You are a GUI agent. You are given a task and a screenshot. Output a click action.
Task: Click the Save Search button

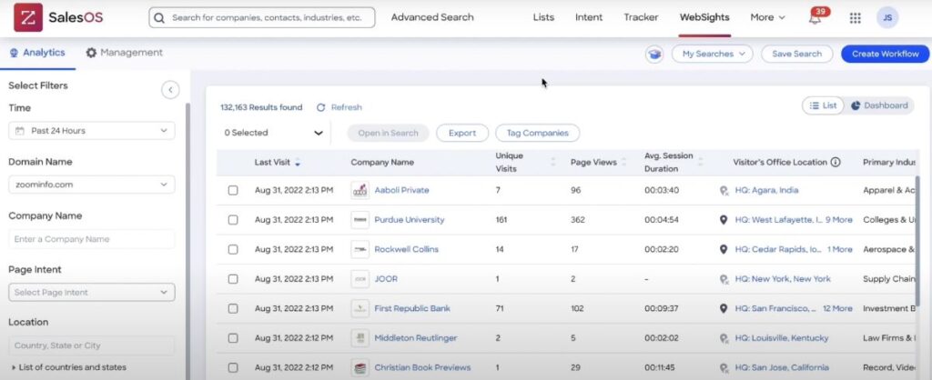click(x=796, y=54)
